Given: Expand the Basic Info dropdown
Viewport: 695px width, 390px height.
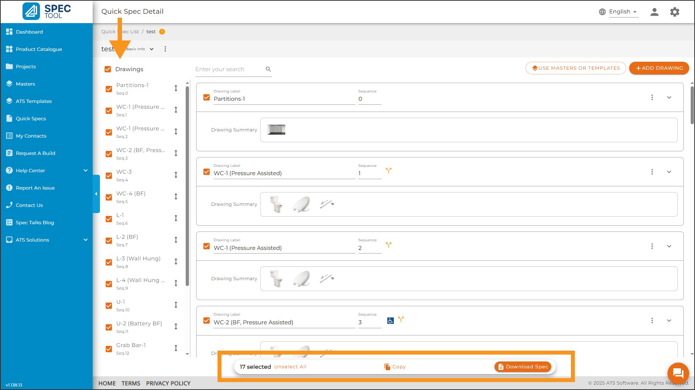Looking at the screenshot, I should pos(151,49).
